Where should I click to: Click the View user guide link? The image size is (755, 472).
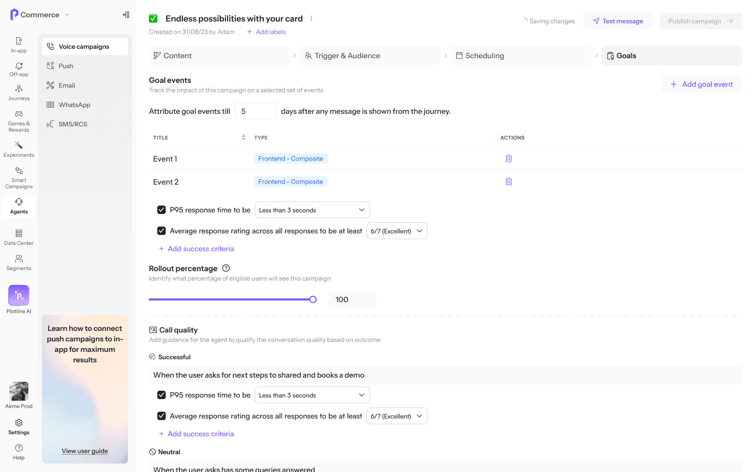pyautogui.click(x=85, y=451)
